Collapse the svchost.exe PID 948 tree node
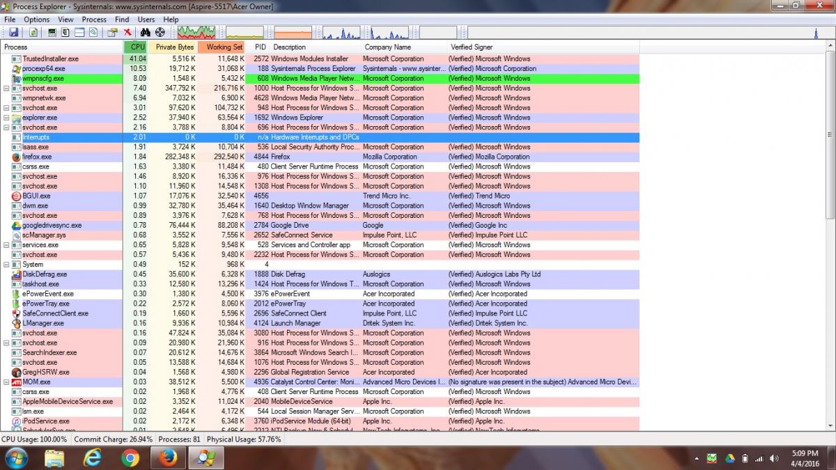The width and height of the screenshot is (836, 470). tap(7, 108)
